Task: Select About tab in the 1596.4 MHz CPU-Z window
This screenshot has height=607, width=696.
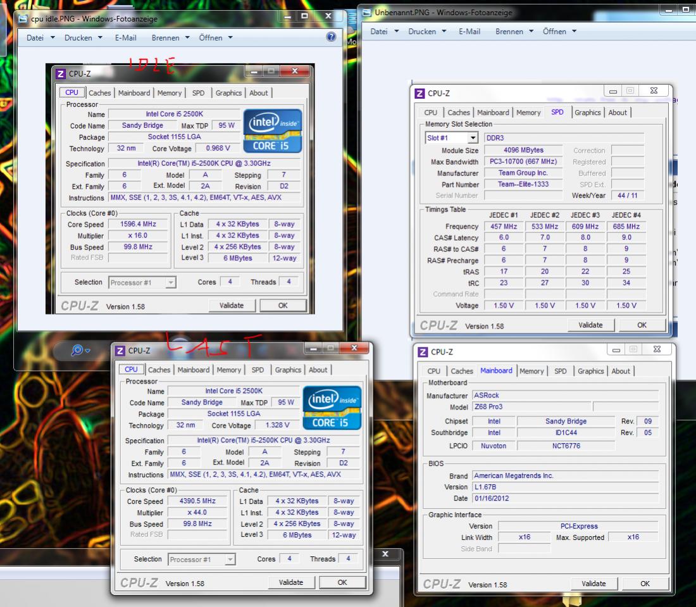Action: click(258, 93)
